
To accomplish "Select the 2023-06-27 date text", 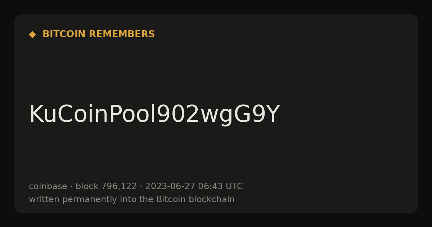I will 170,186.
